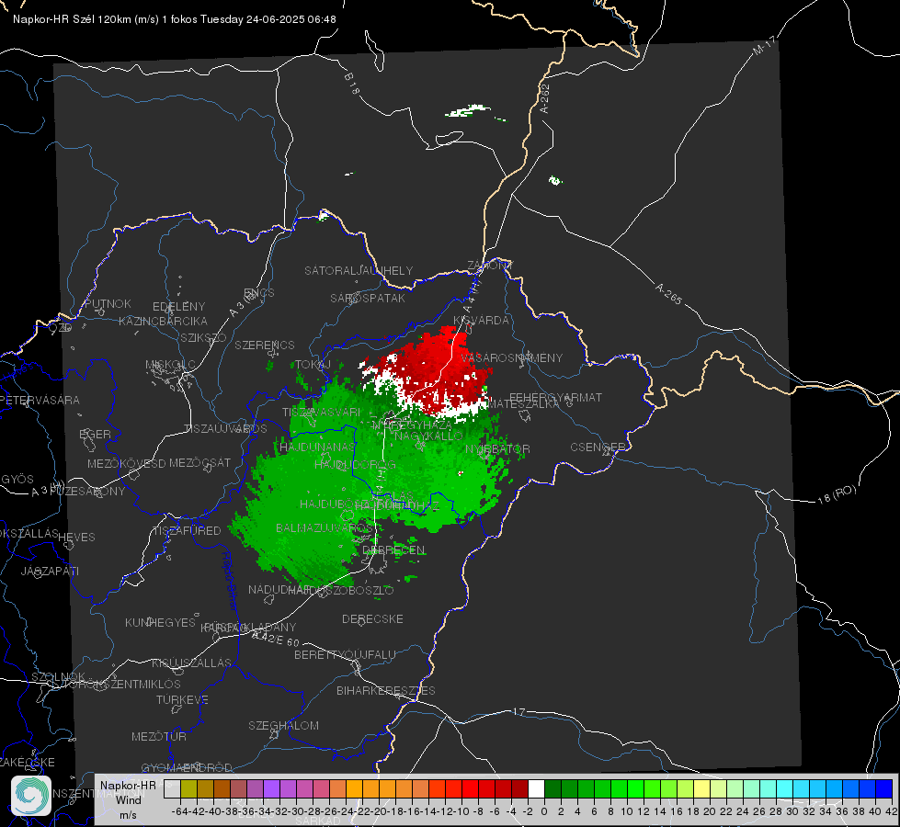Click the SÁTORALJAÚJHELY city label
Screen dimensions: 900x827
pyautogui.click(x=359, y=270)
